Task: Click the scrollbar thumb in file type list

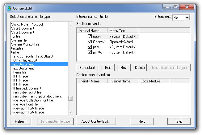Action: point(71,98)
